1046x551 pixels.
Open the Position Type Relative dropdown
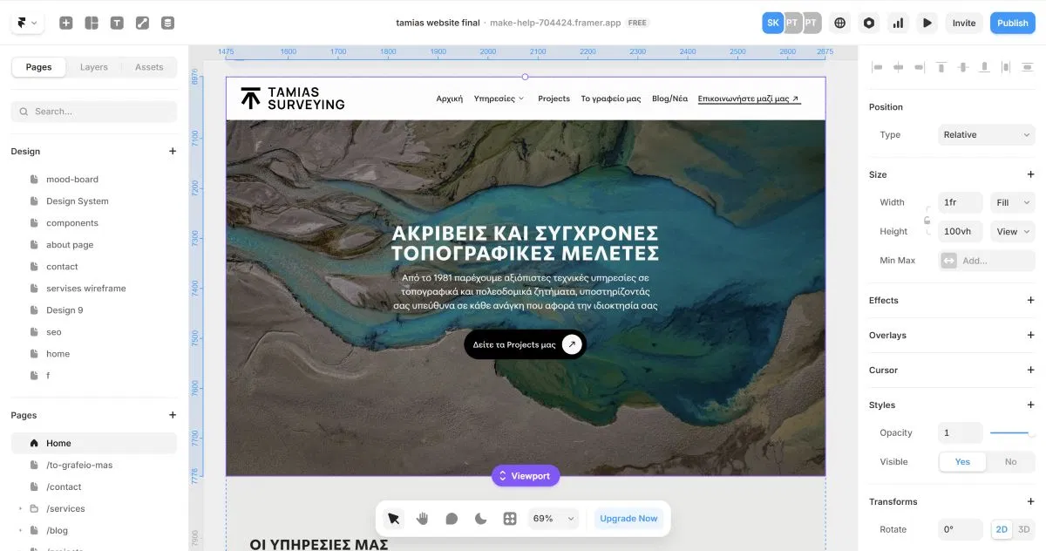click(x=987, y=134)
